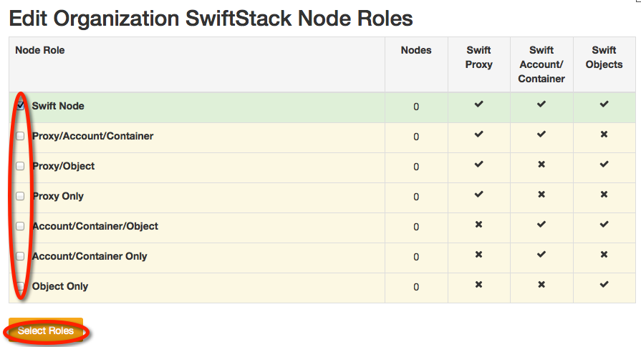
Task: Click the Select Roles button
Action: click(46, 331)
